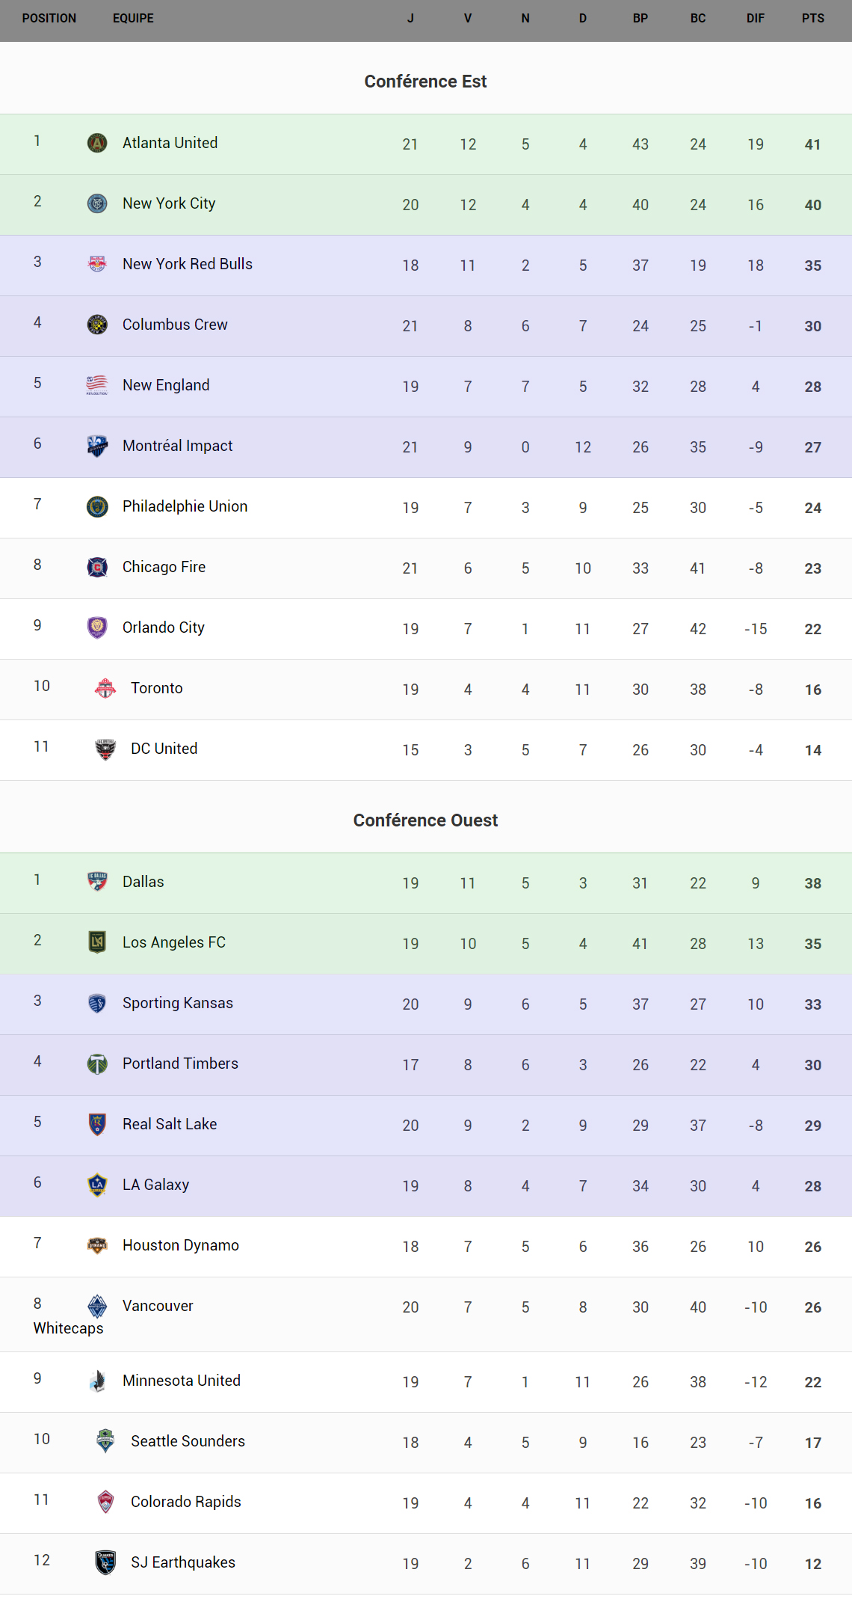Click the SJ Earthquakes logo

coord(105,1562)
